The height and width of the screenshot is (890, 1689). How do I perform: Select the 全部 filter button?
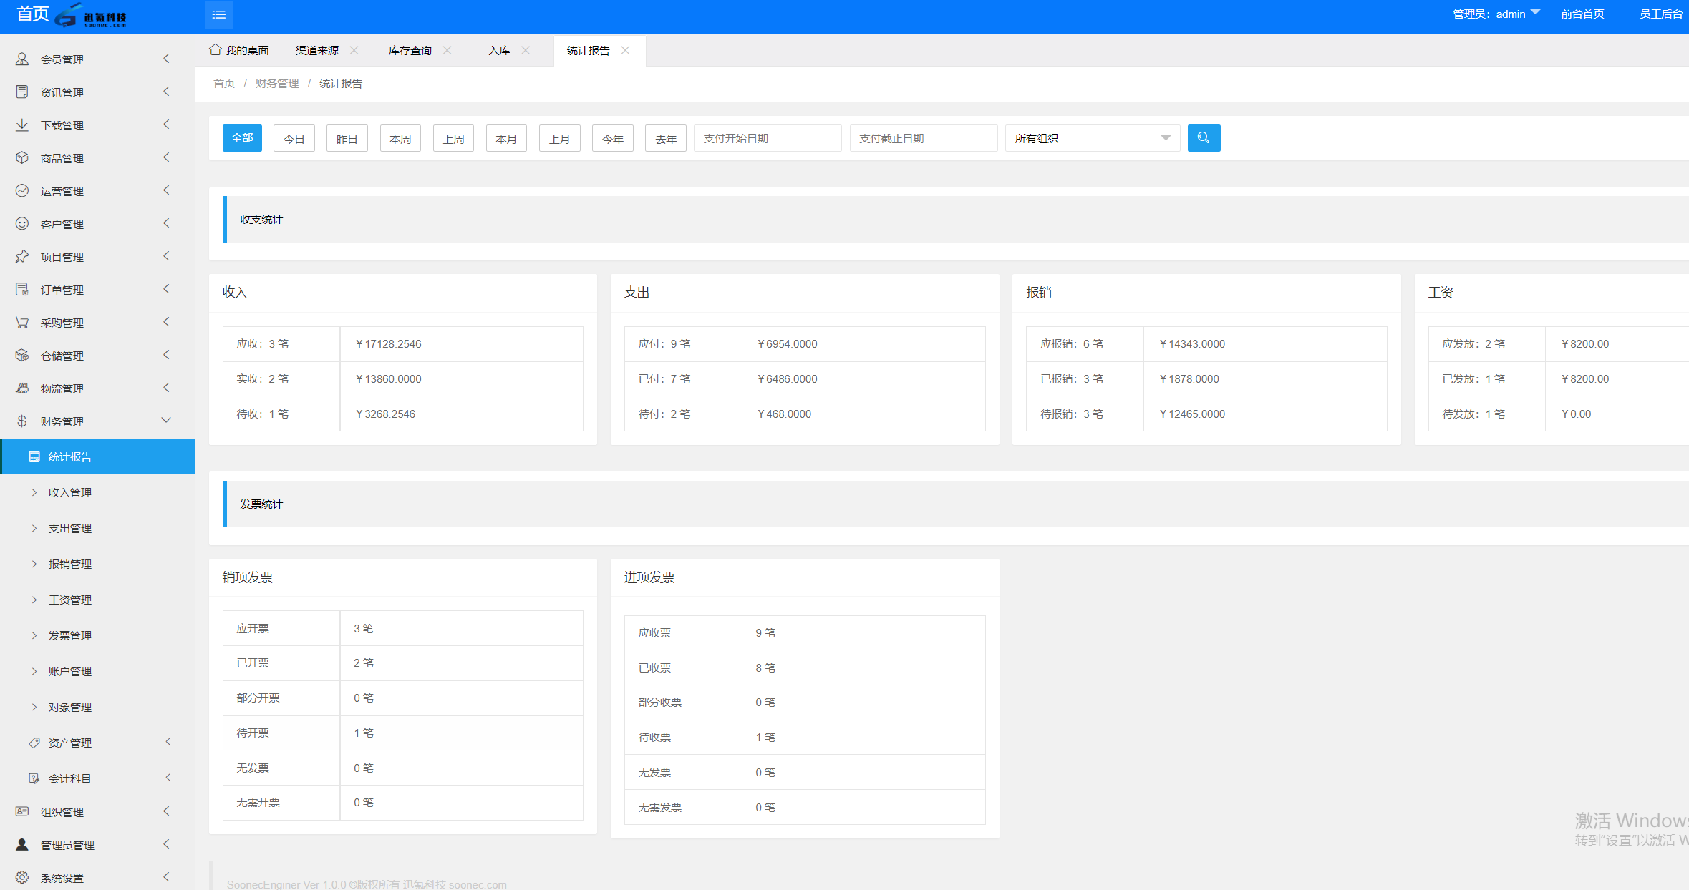pyautogui.click(x=242, y=138)
